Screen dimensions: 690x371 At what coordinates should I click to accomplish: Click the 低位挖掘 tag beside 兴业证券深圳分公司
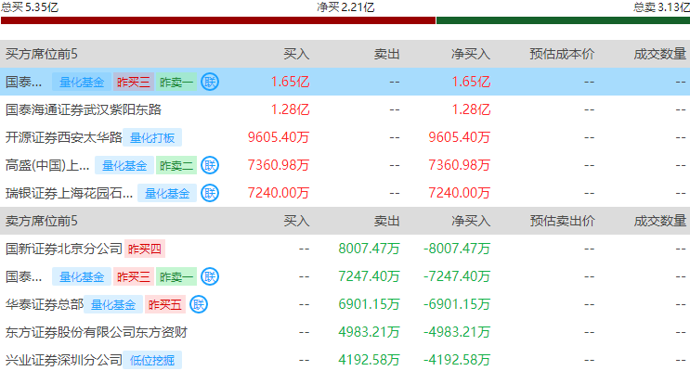coord(152,361)
